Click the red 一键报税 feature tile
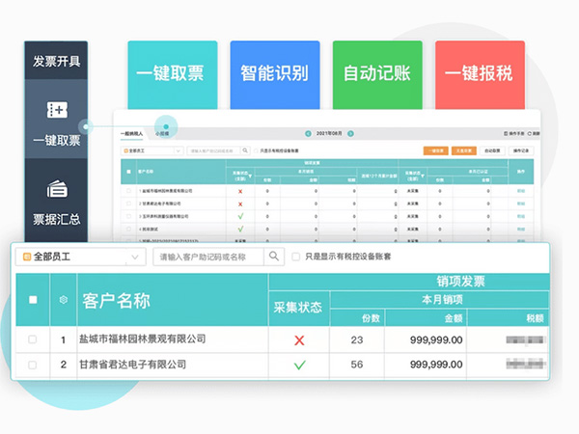Screen dimensions: 579x434 pyautogui.click(x=480, y=75)
